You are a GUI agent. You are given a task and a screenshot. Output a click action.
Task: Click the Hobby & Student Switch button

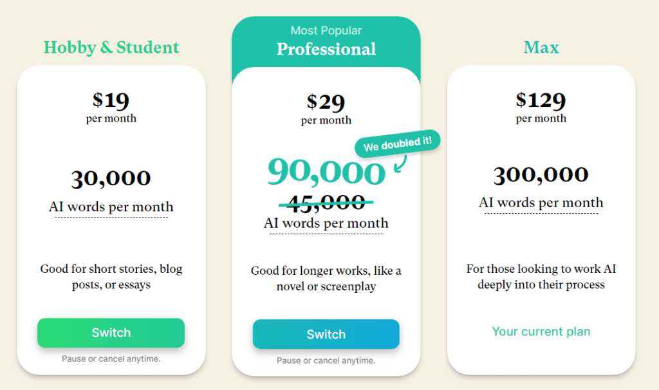(111, 333)
